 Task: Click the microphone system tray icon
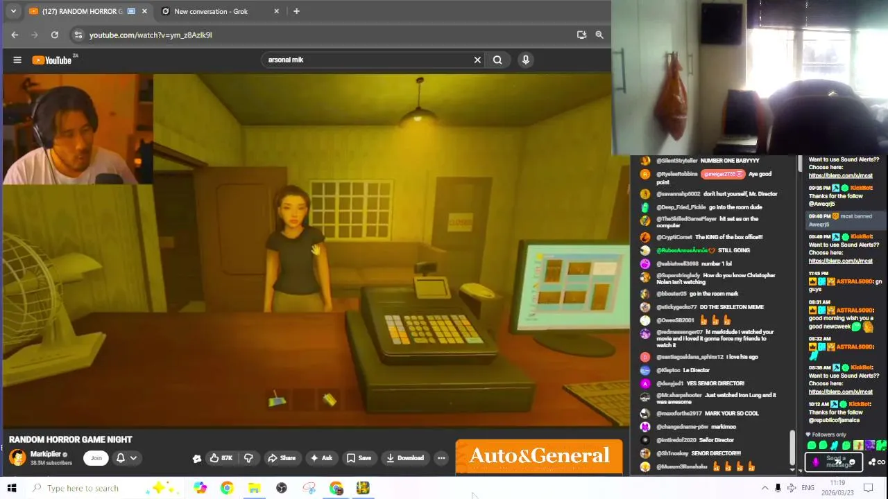778,488
